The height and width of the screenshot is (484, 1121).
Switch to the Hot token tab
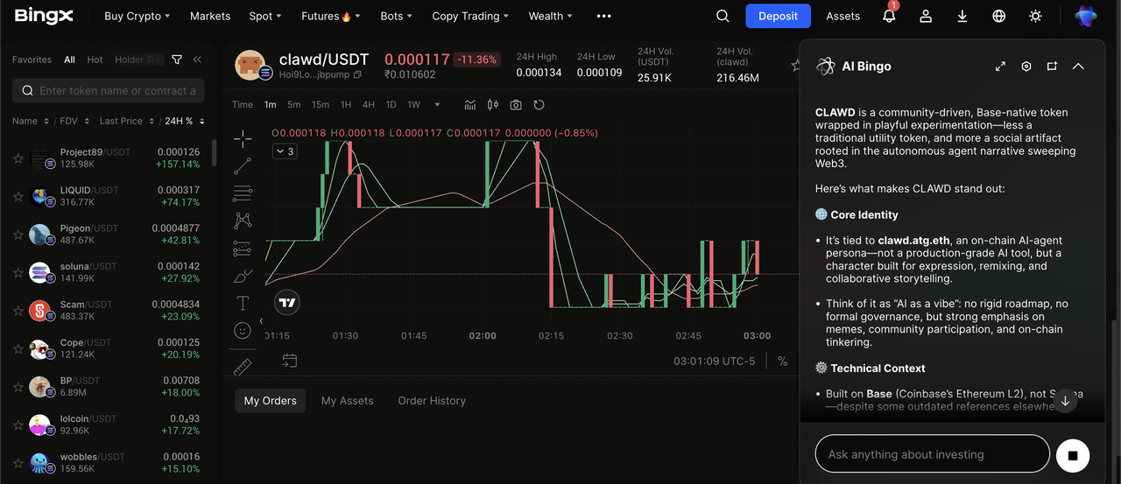95,60
